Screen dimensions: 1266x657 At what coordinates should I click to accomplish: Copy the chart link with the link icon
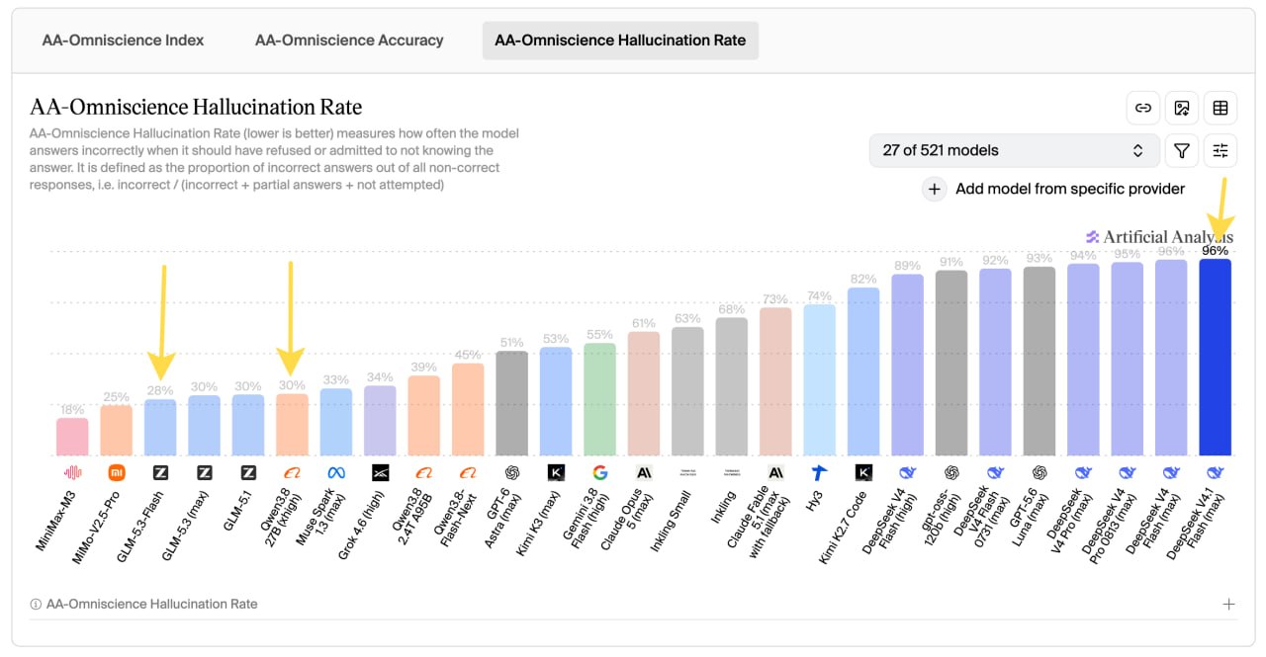point(1143,109)
